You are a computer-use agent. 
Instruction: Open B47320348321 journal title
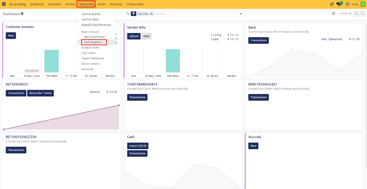click(17, 84)
